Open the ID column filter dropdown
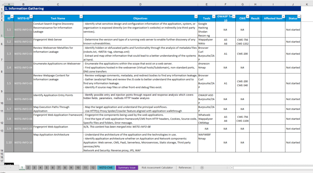 [x=12, y=16]
